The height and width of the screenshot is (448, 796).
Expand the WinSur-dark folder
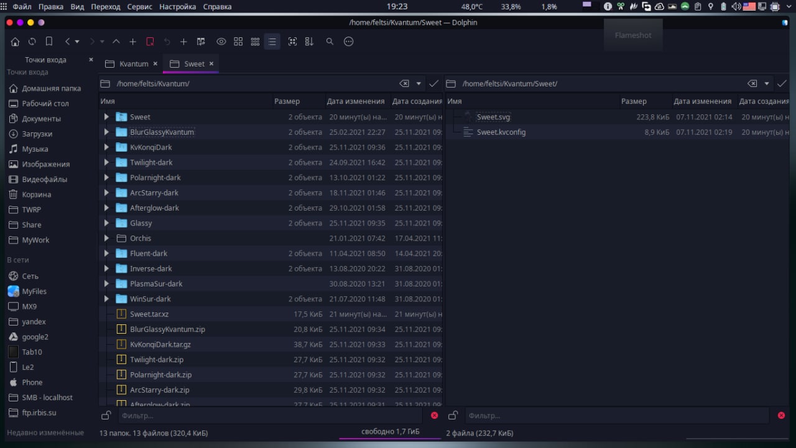(106, 299)
